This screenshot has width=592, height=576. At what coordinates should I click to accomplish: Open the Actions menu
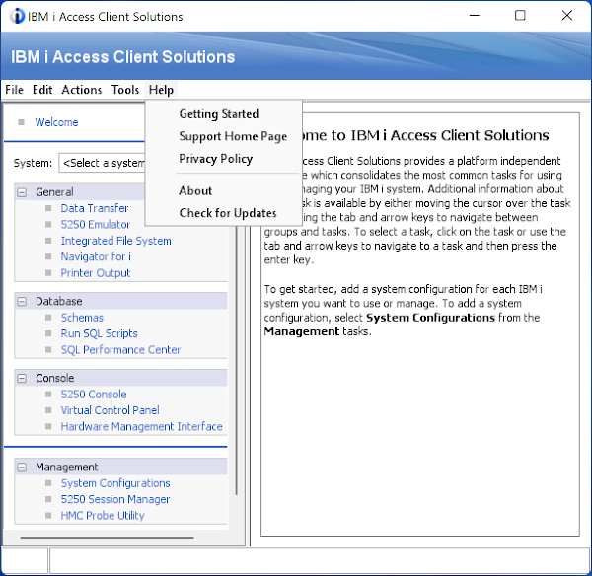pyautogui.click(x=82, y=90)
